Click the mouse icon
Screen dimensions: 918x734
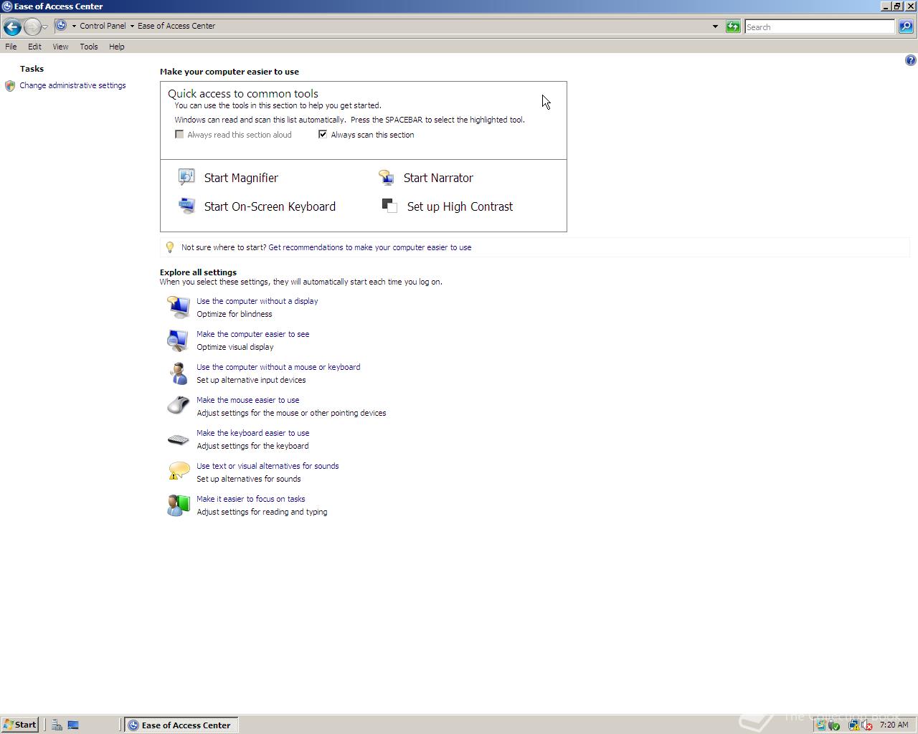[x=178, y=406]
